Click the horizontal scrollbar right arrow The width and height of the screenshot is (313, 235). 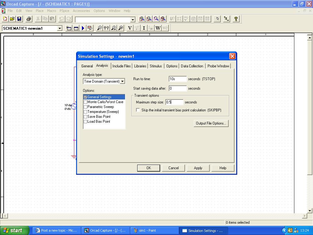(305, 216)
